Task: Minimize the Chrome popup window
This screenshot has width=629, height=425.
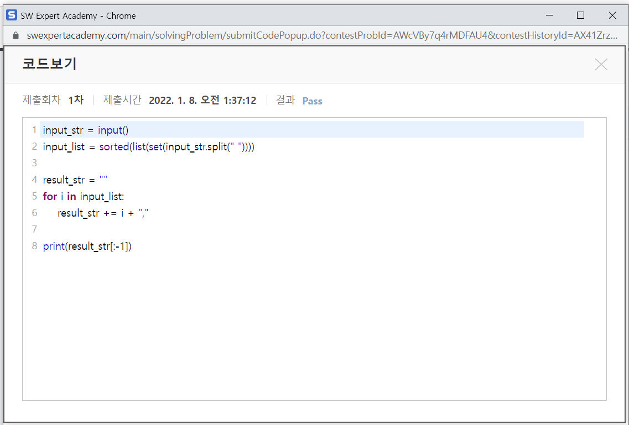Action: click(549, 15)
